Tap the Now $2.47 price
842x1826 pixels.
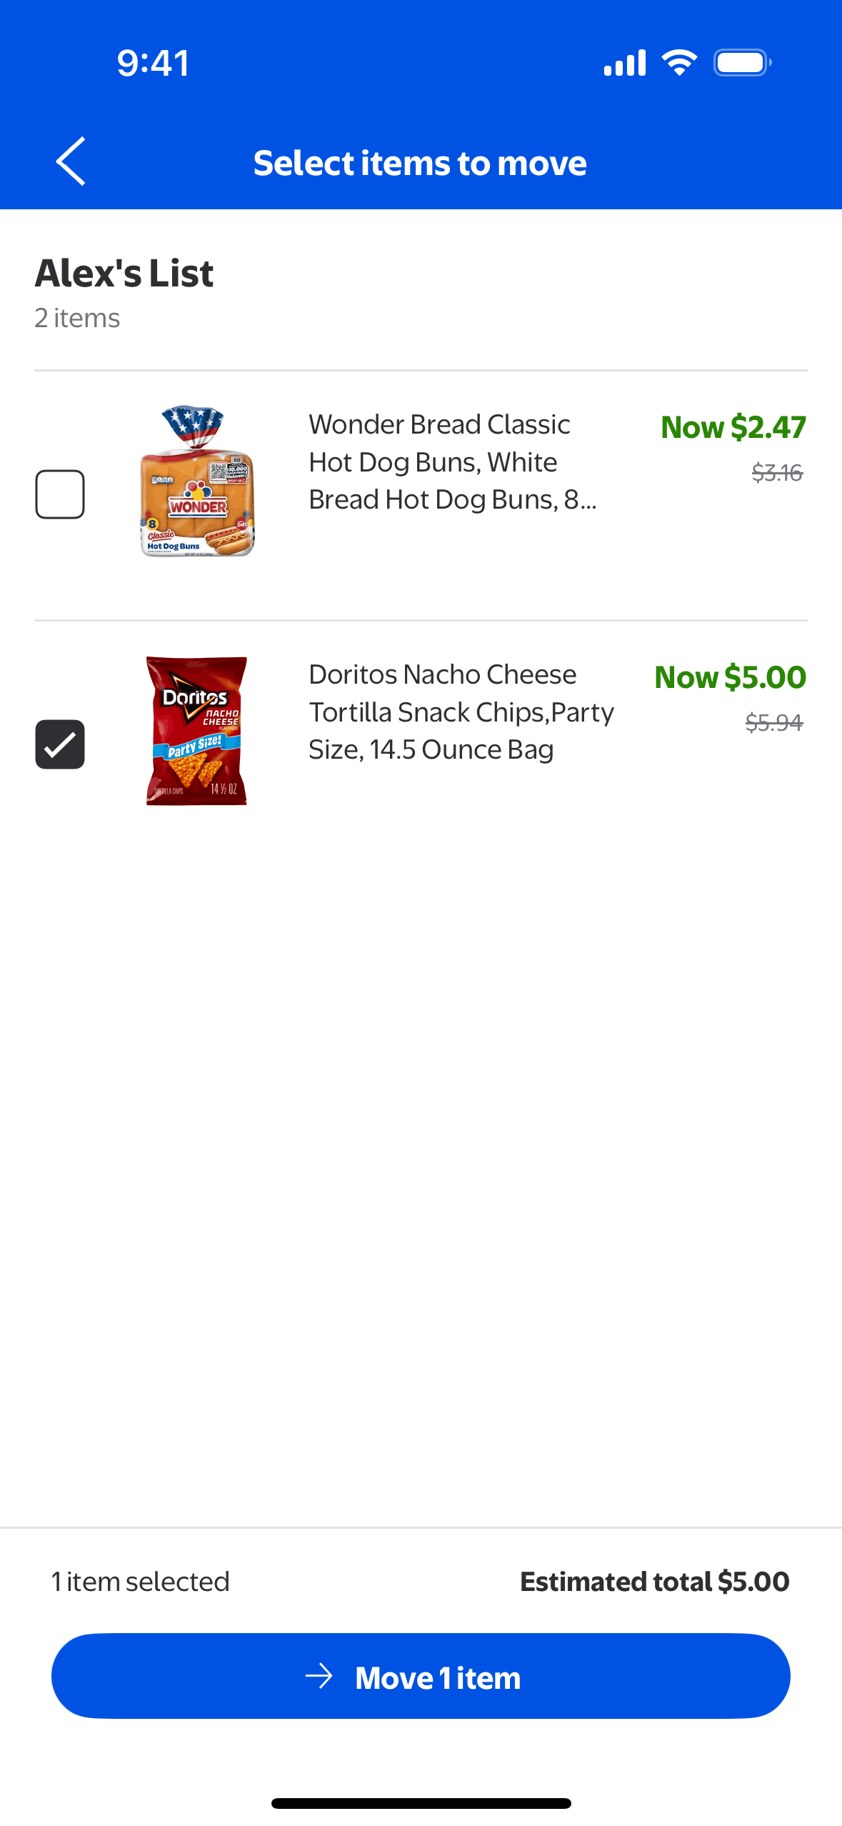[733, 427]
